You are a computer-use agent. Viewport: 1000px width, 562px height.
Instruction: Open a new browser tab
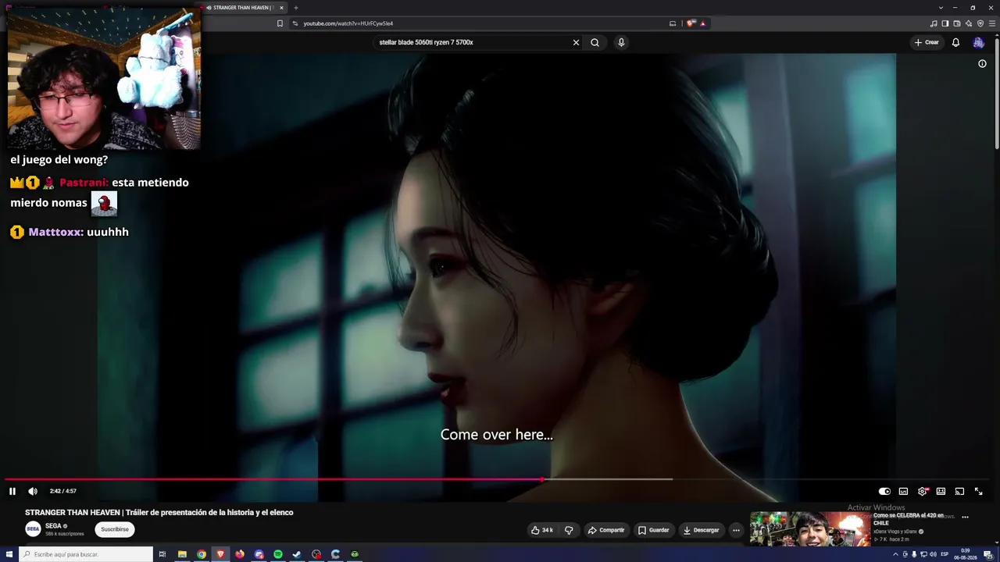(x=296, y=8)
